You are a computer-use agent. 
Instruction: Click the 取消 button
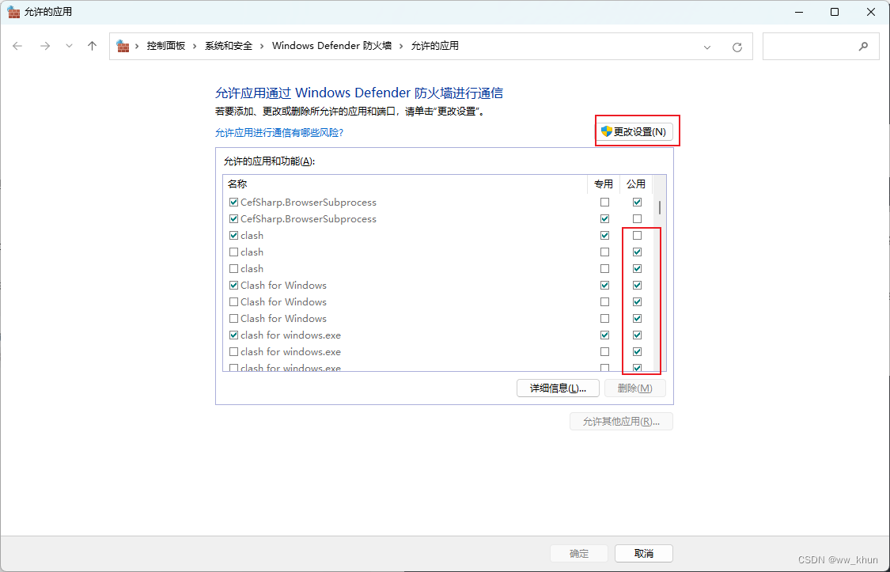644,553
